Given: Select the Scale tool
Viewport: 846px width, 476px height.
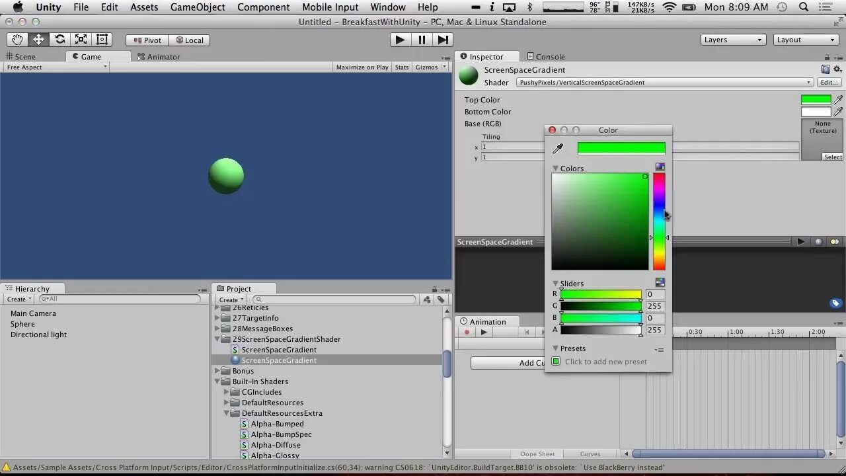Looking at the screenshot, I should [x=81, y=40].
